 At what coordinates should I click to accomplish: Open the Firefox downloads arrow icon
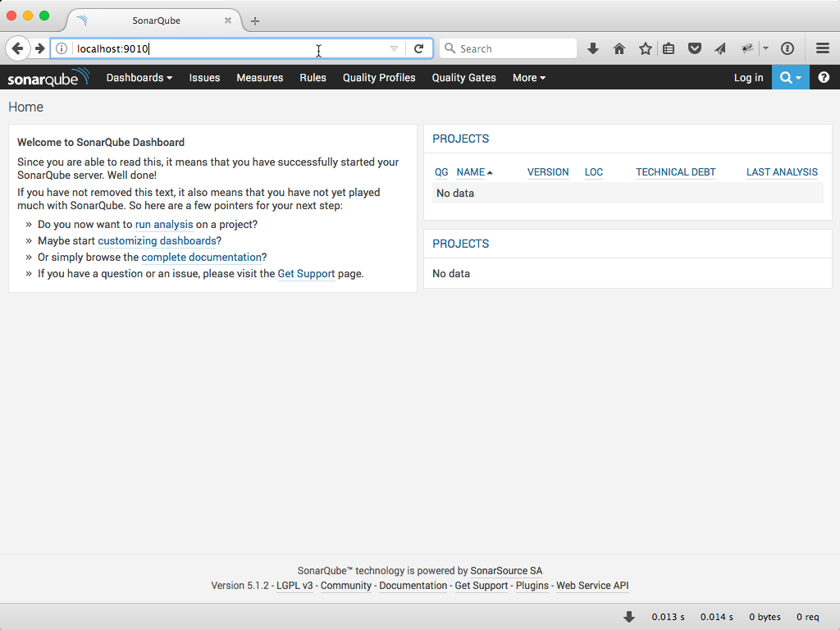click(593, 49)
